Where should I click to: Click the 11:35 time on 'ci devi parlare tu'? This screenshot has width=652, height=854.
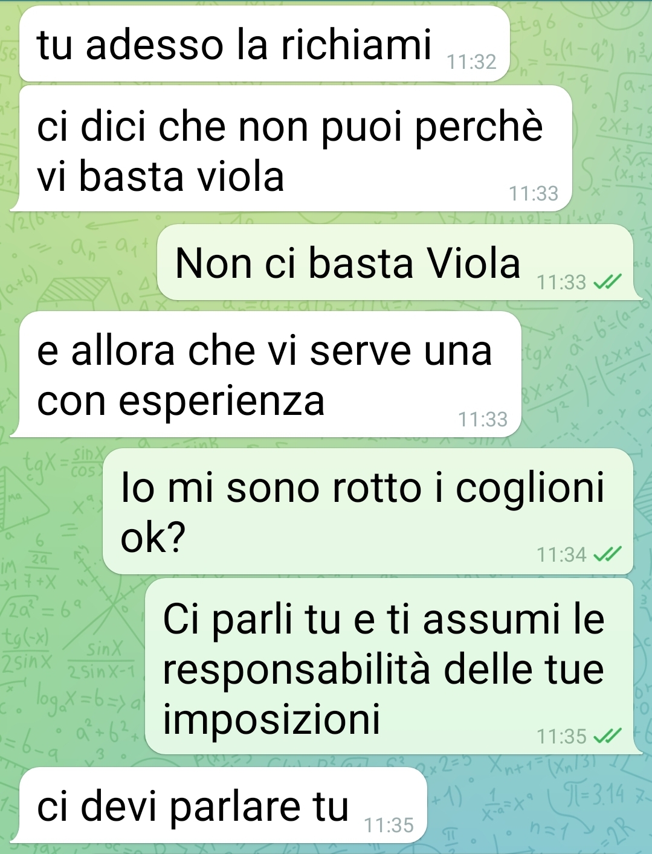click(x=389, y=825)
